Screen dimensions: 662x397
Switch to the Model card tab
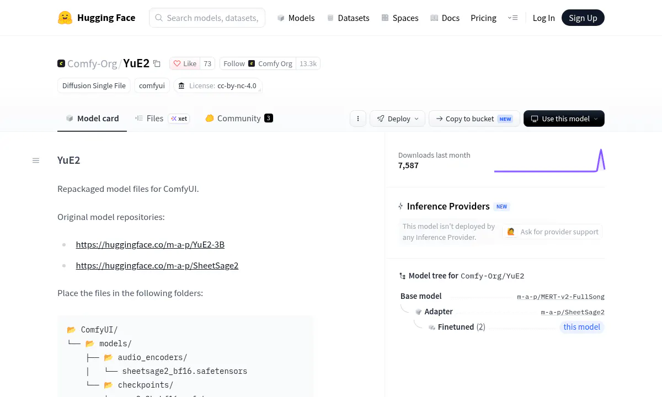92,118
